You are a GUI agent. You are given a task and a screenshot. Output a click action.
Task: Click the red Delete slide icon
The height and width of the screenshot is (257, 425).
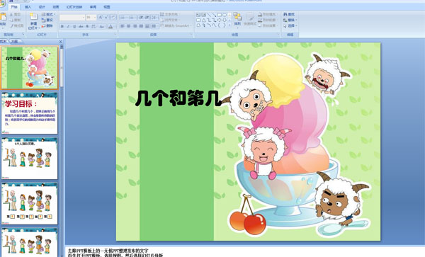[43, 25]
